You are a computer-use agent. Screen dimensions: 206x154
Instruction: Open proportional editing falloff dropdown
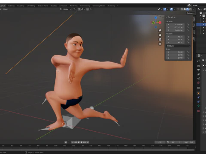[91, 9]
